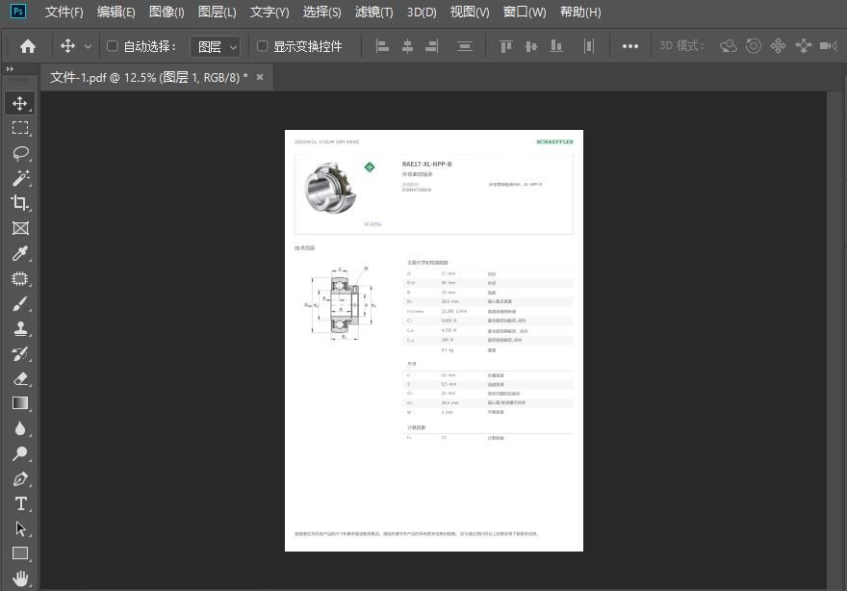Click the 3D video camera zoom icon

tap(828, 46)
